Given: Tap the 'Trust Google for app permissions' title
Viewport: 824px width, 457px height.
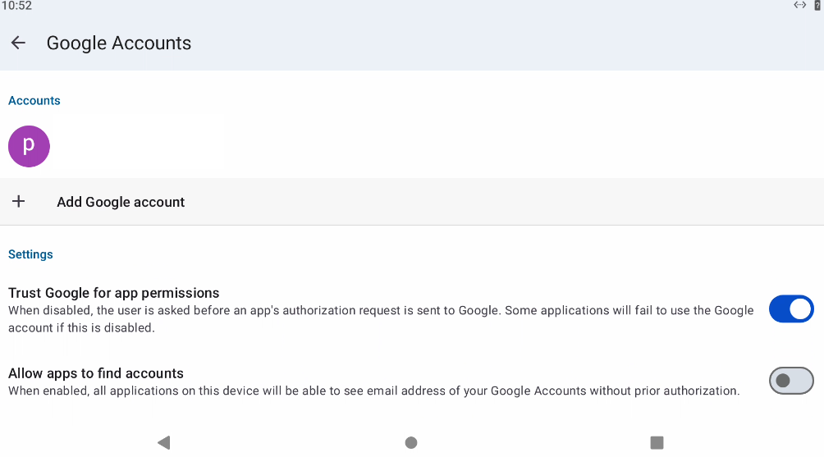Looking at the screenshot, I should click(x=114, y=293).
